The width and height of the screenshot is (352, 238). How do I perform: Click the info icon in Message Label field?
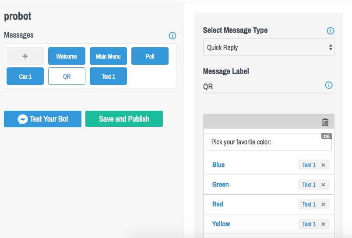coord(329,85)
